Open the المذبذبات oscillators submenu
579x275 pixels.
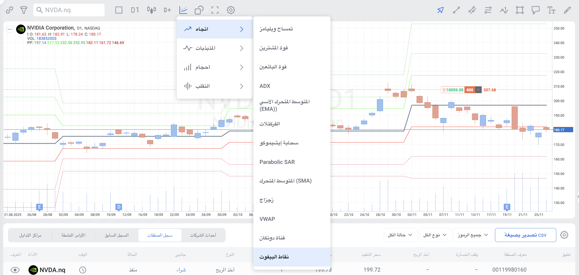[215, 48]
